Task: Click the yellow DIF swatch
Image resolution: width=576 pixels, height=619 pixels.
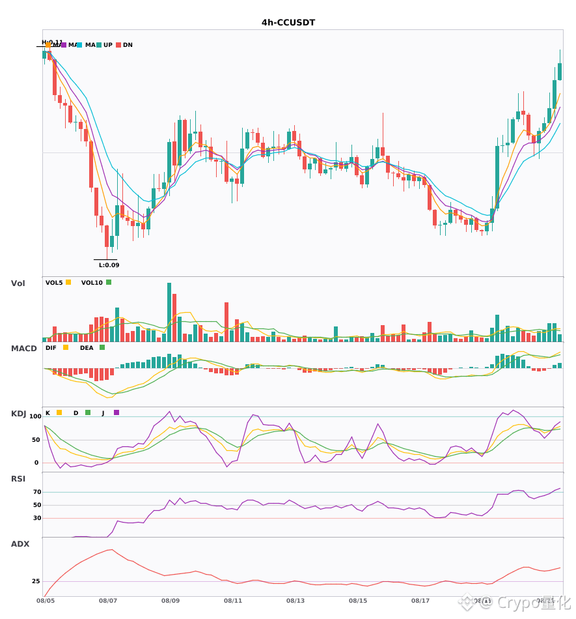Action: pos(66,347)
